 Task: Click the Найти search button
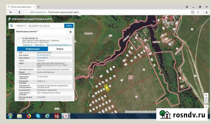point(69,26)
